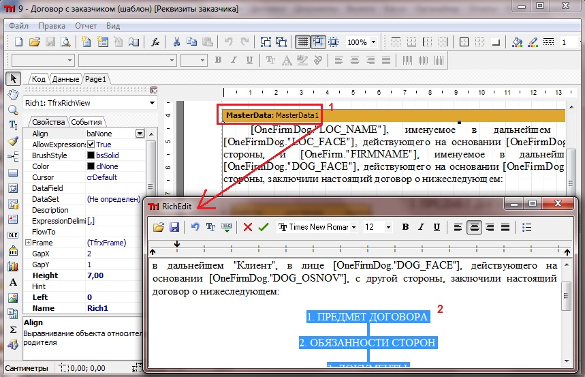Select the large A Text object tool

13,282
